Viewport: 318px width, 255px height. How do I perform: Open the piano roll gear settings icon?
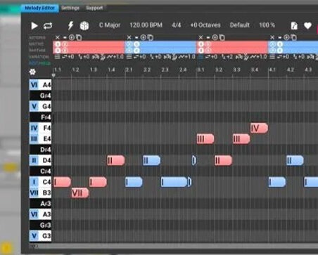click(32, 72)
